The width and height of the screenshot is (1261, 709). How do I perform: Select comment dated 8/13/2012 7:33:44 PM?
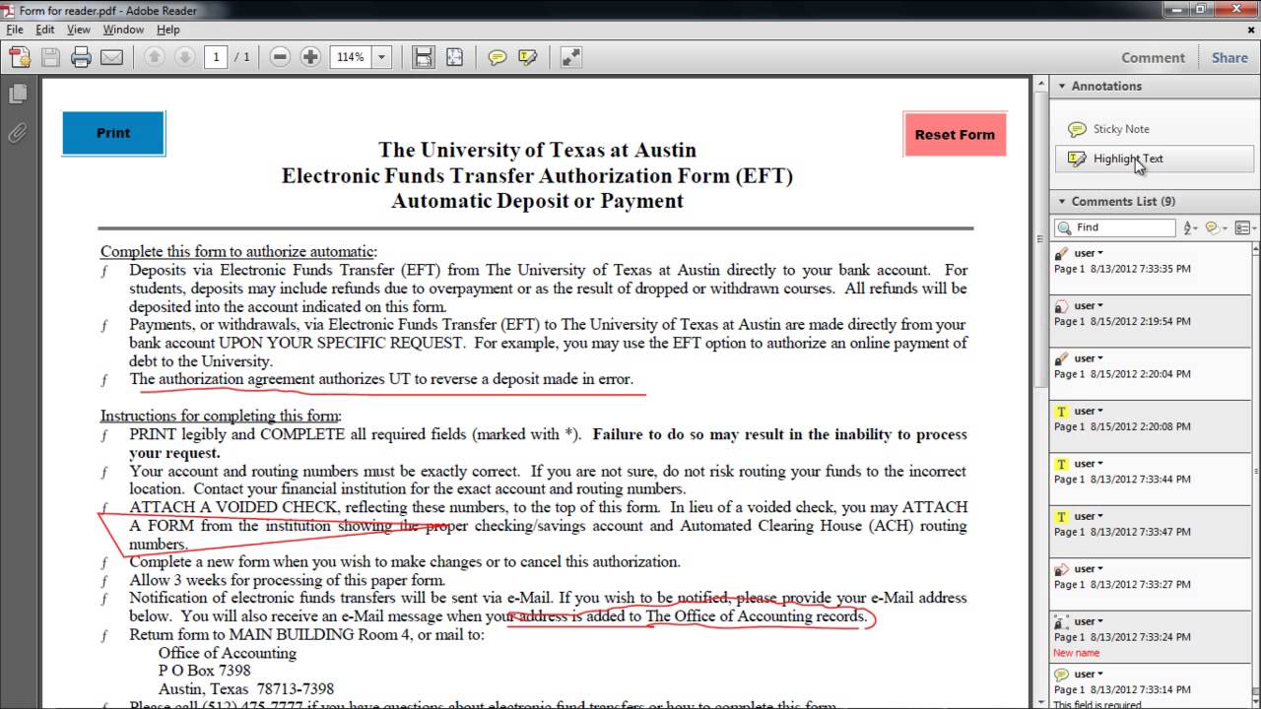1151,478
